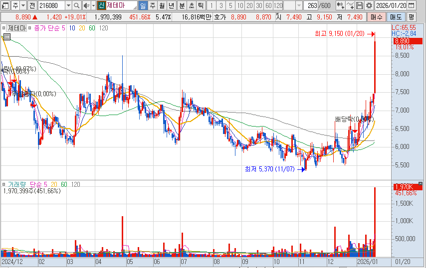This screenshot has height=268, width=426.
Task: Select the 일 daily chart period
Action: pyautogui.click(x=143, y=5)
